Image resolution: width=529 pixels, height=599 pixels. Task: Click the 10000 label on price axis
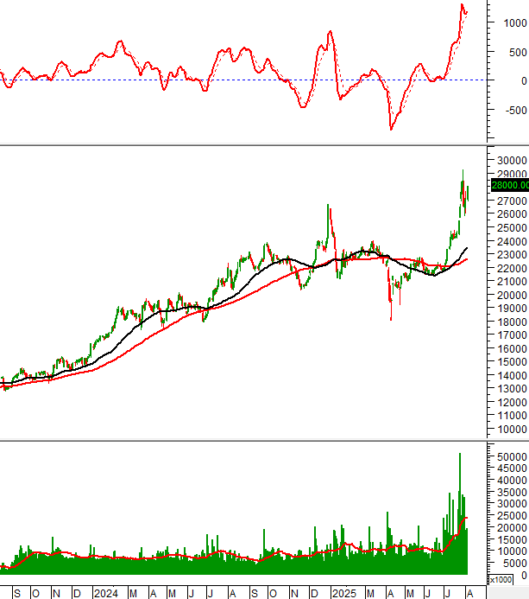tap(513, 430)
